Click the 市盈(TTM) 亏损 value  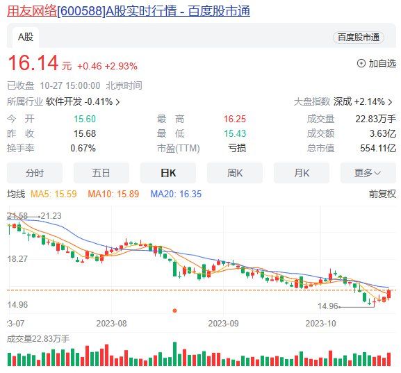point(237,148)
